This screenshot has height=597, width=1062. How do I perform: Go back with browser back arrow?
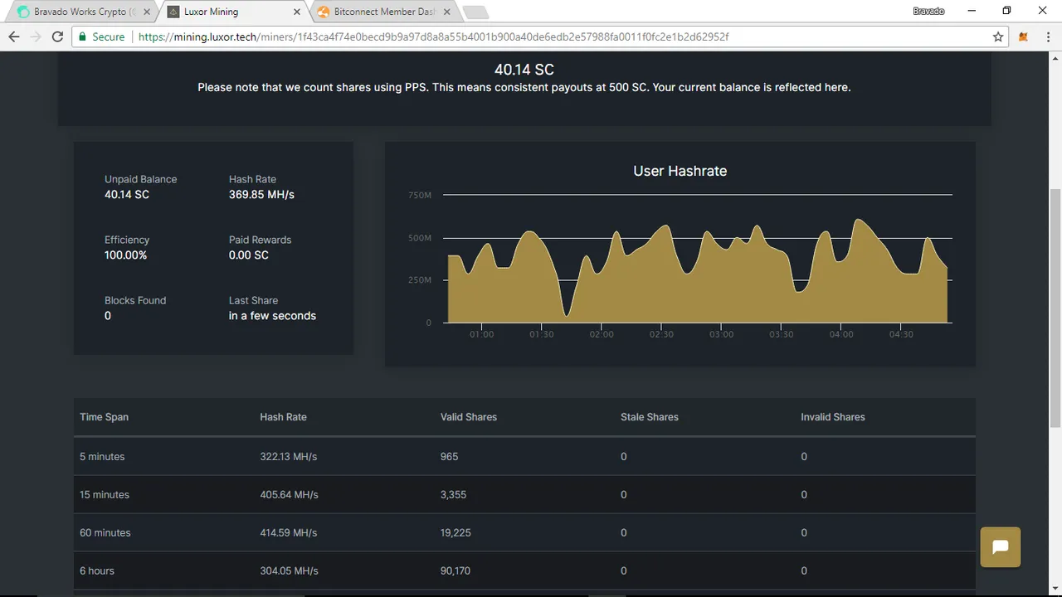point(14,37)
